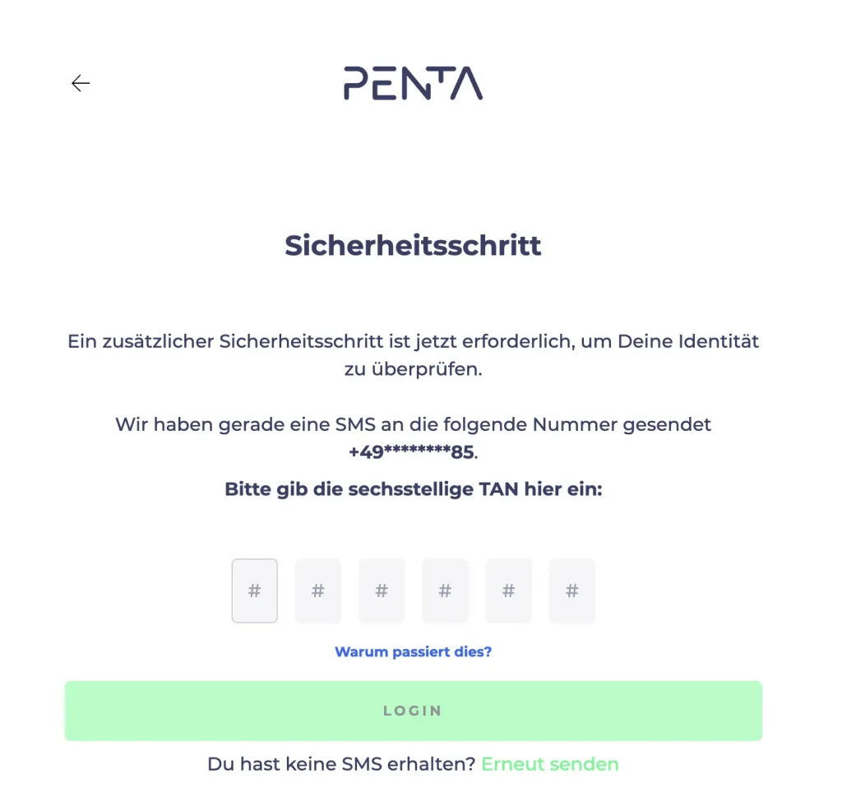Click the third TAN digit field
842x797 pixels.
[x=382, y=591]
